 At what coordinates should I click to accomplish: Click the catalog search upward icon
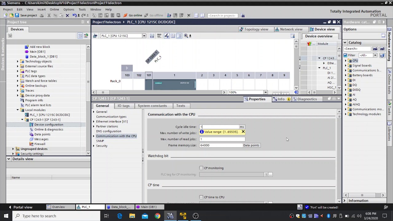point(382,49)
